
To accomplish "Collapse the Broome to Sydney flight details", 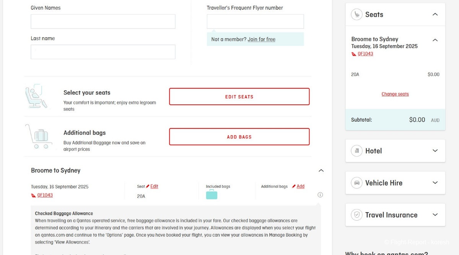I will pos(321,171).
